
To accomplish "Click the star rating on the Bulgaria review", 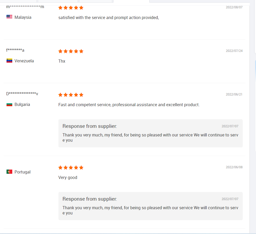I will (71, 95).
